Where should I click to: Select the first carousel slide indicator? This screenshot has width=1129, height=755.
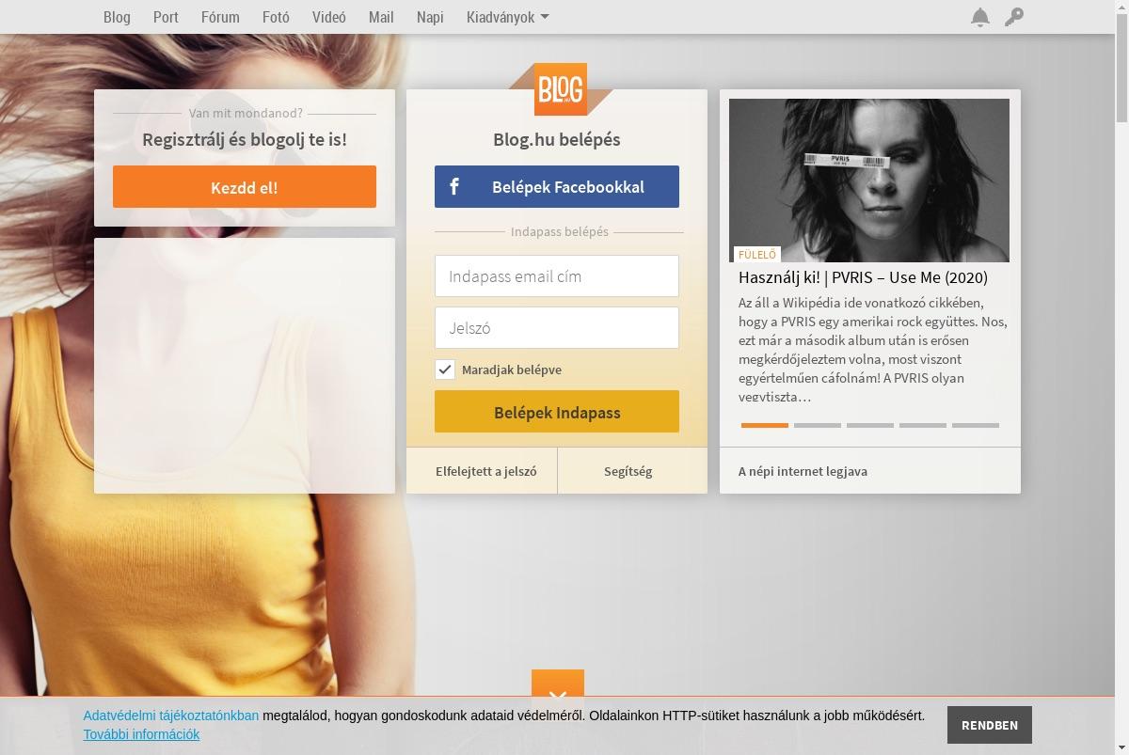coord(765,425)
